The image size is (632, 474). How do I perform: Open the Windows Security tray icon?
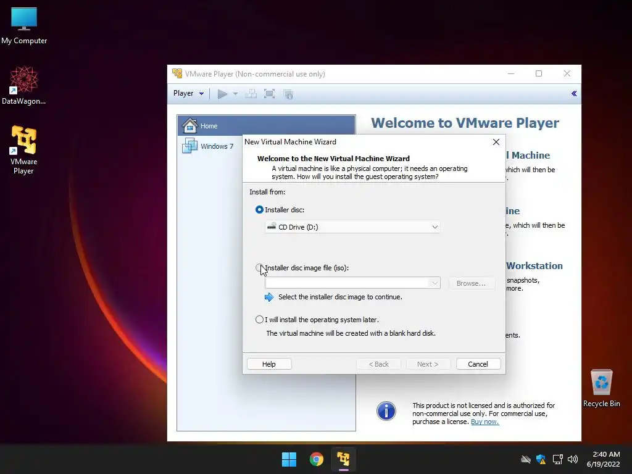pos(541,459)
